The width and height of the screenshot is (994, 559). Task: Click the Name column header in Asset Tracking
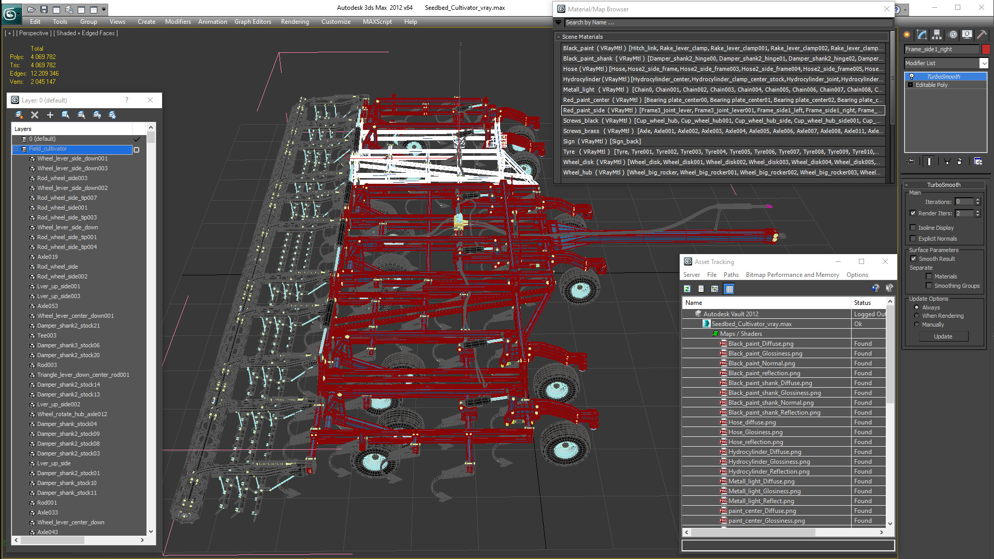[766, 303]
